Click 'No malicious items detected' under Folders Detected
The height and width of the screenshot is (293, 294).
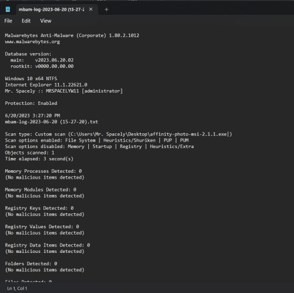click(x=45, y=270)
